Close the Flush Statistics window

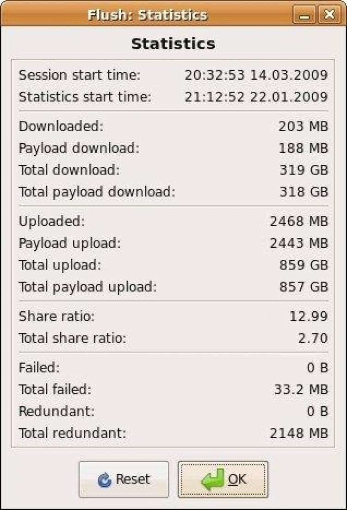[x=329, y=15]
